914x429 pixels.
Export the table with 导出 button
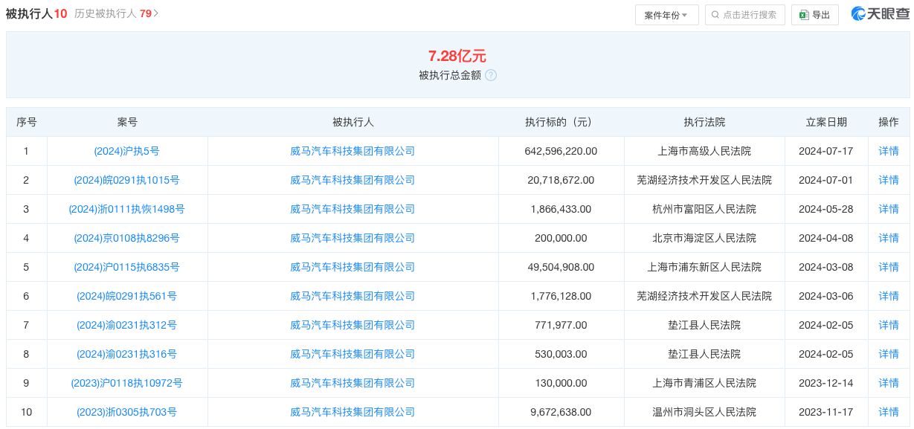[815, 15]
